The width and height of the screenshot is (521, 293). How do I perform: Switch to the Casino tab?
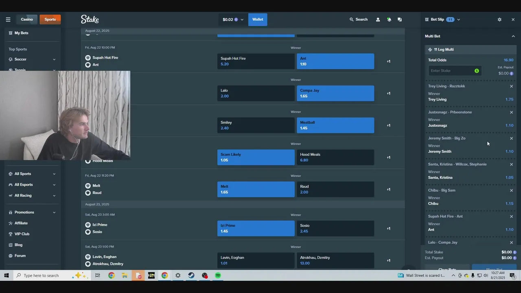coord(27,20)
